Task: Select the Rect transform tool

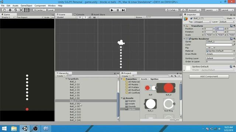Action: coord(27,10)
